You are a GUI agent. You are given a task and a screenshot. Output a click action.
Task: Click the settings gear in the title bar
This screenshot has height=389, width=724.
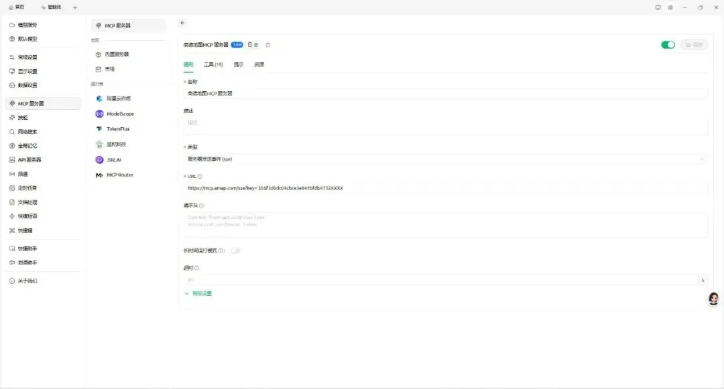coord(670,7)
